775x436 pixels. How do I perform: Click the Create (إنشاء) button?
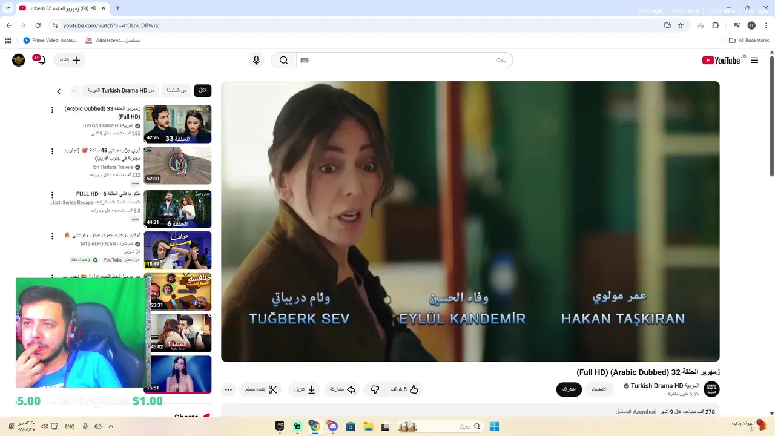coord(70,60)
